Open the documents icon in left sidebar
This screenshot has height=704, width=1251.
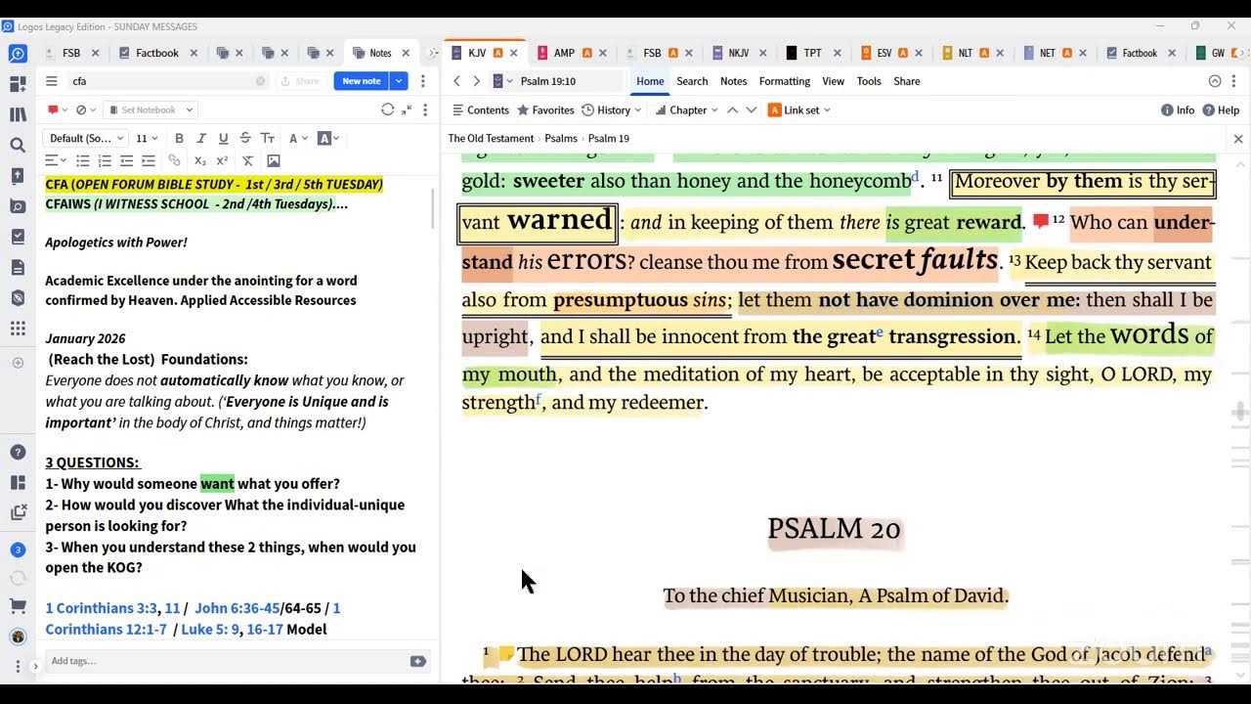18,267
